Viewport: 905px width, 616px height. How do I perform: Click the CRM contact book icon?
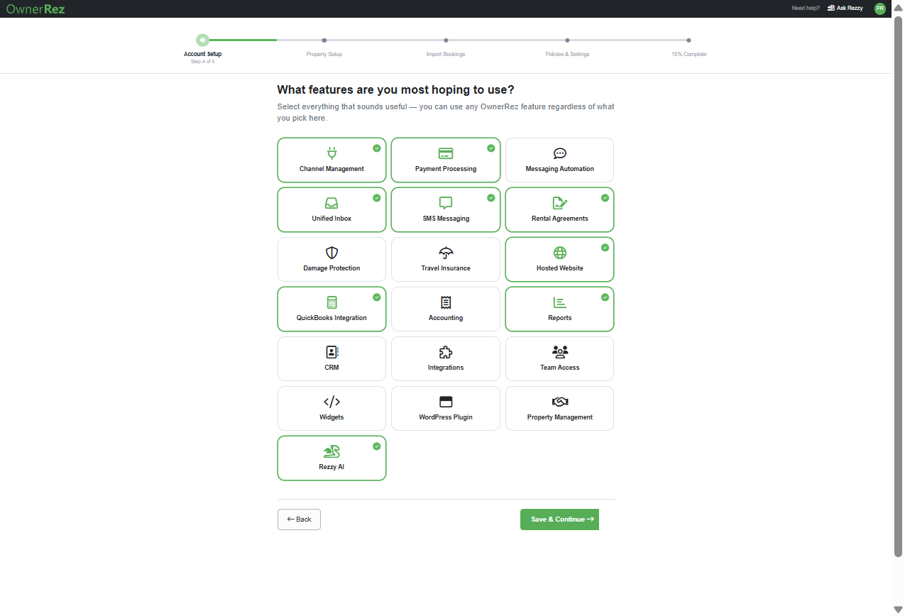332,352
